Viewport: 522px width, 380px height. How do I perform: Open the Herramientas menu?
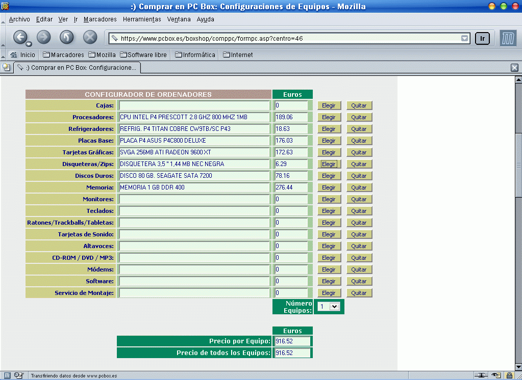click(x=142, y=19)
